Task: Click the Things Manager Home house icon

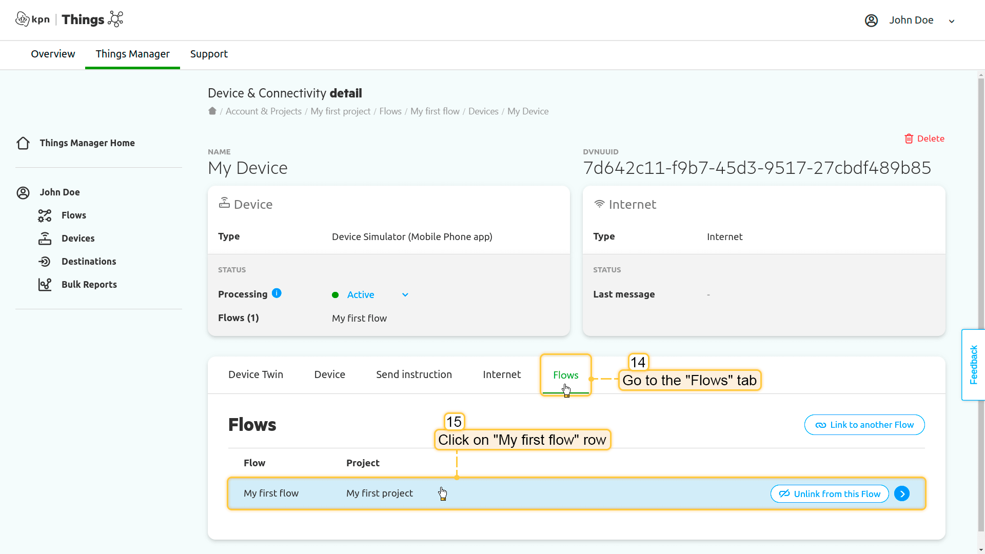Action: (x=23, y=143)
